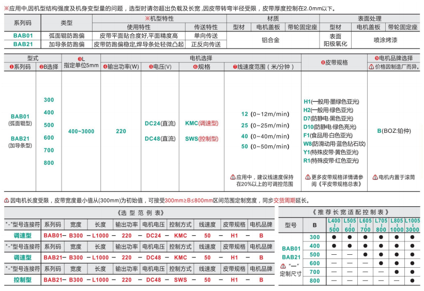This screenshot has height=291, width=424.
Task: Select the 500 width under B选择
Action: (x=49, y=125)
